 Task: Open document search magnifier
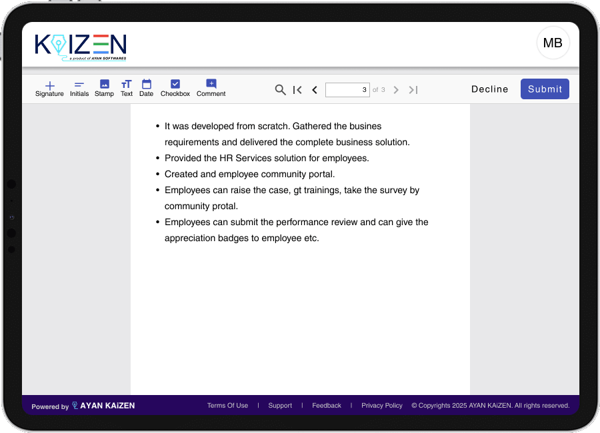281,90
